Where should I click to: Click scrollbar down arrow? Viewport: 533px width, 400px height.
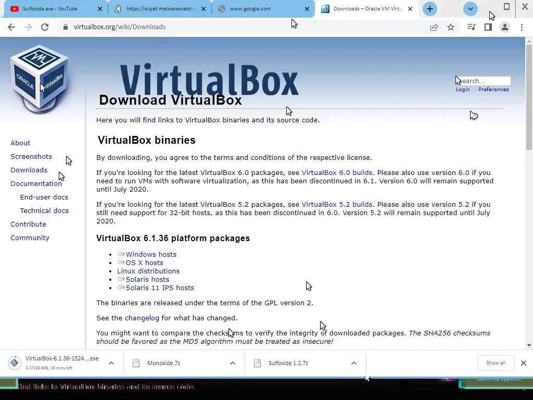pyautogui.click(x=529, y=345)
